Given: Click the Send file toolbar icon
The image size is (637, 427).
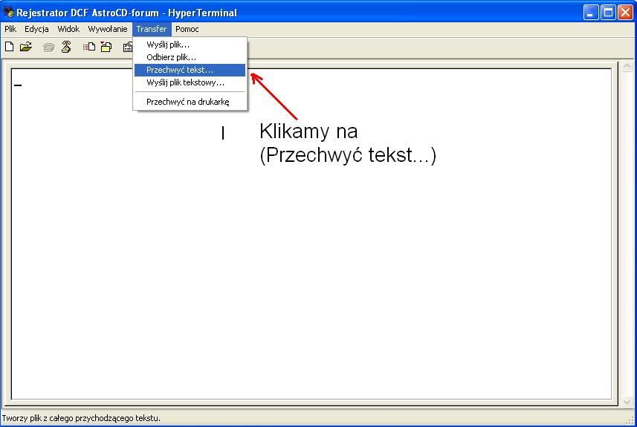Looking at the screenshot, I should (x=89, y=47).
